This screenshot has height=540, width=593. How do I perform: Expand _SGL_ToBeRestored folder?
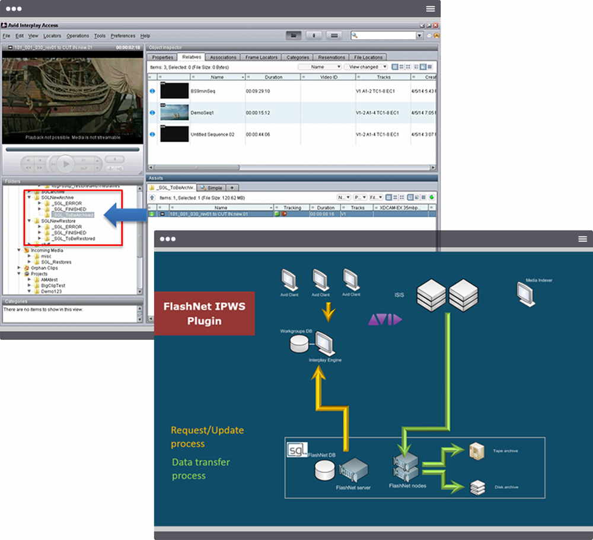pyautogui.click(x=39, y=239)
